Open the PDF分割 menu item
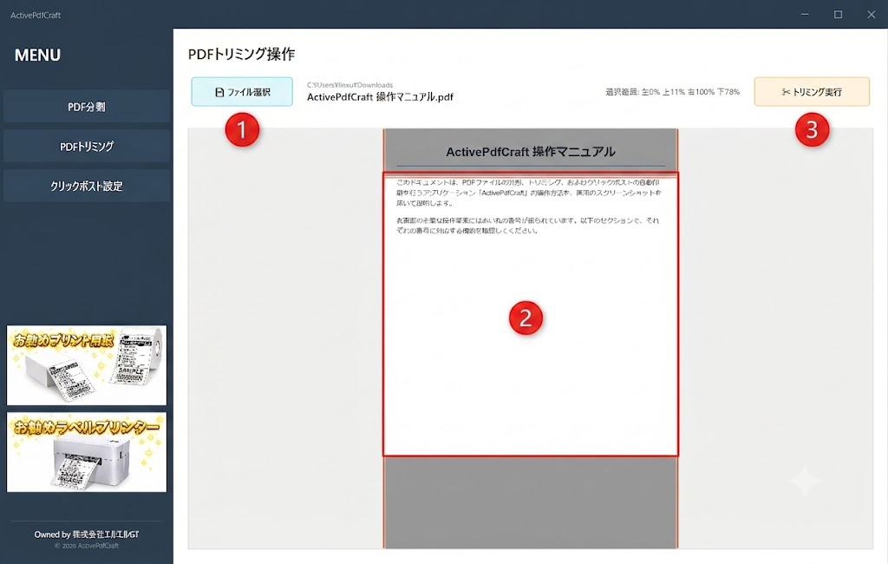Screen dimensions: 888x564 click(87, 107)
